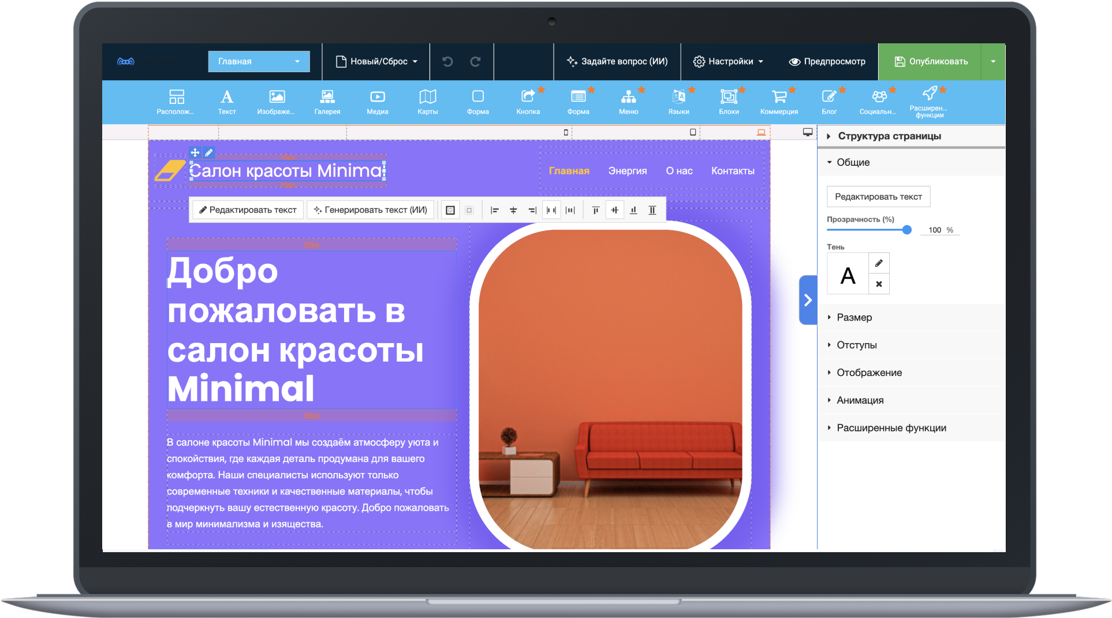Open the Коммерция commerce tool
1112x618 pixels.
(779, 102)
